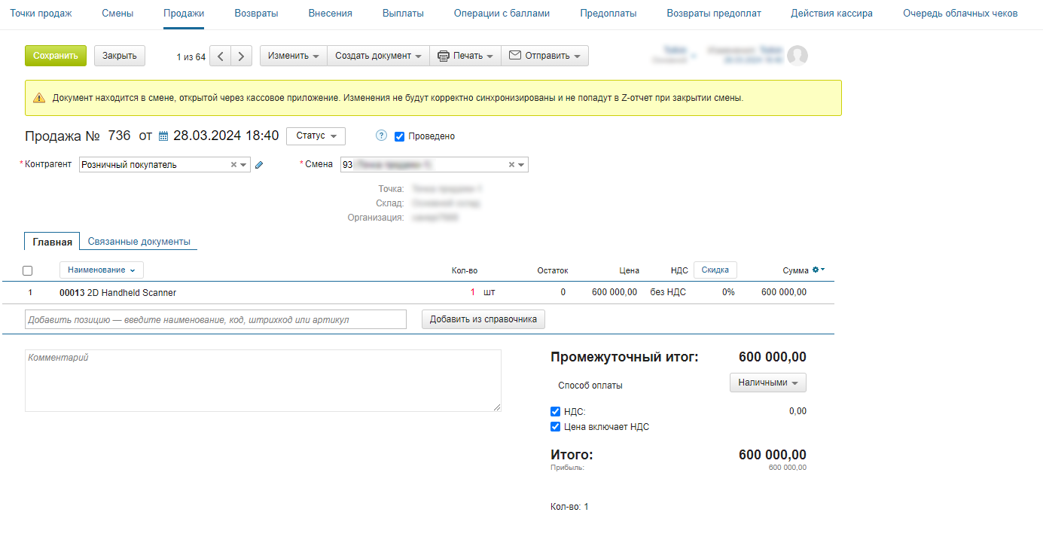The width and height of the screenshot is (1043, 558).
Task: Open the Создать документ dropdown
Action: (x=378, y=56)
